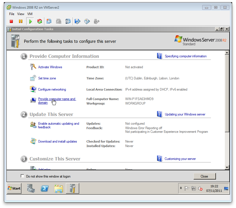Open the File menu
Viewport: 236px width, 208px height.
click(x=12, y=14)
